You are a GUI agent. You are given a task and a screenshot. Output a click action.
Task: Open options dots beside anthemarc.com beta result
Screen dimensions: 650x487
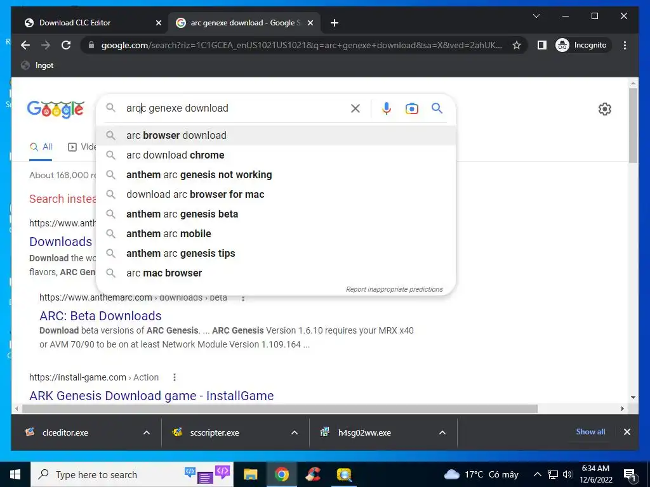coord(243,298)
